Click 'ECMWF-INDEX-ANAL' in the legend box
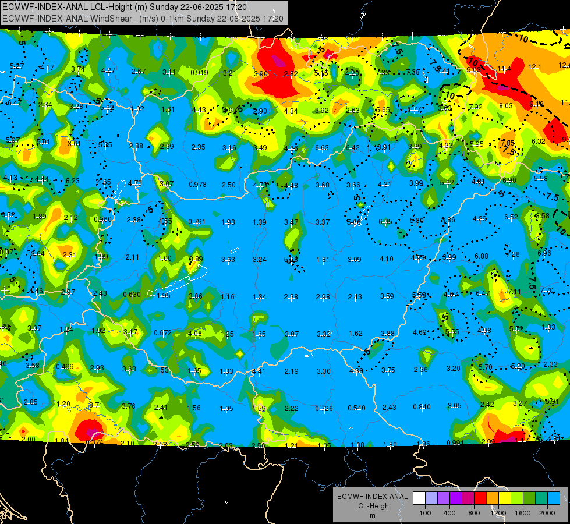570x524 pixels. click(372, 497)
